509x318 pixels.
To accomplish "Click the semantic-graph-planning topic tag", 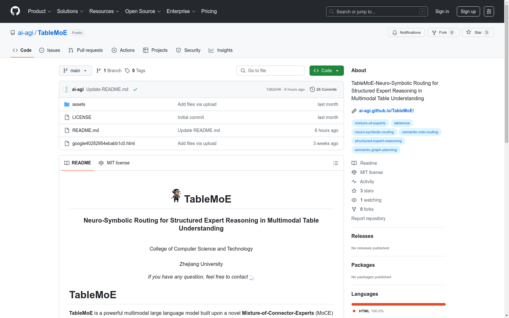I will 376,150.
